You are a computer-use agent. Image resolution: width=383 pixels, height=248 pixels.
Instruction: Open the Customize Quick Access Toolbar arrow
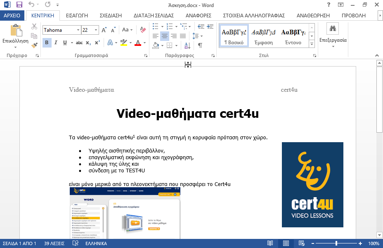[57, 5]
